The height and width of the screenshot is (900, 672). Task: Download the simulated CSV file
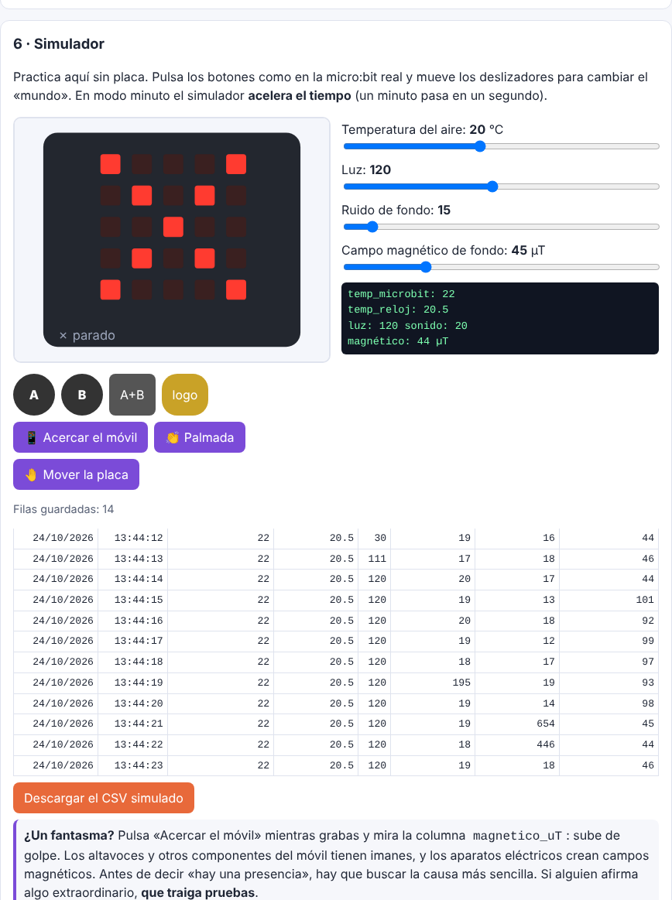[104, 798]
